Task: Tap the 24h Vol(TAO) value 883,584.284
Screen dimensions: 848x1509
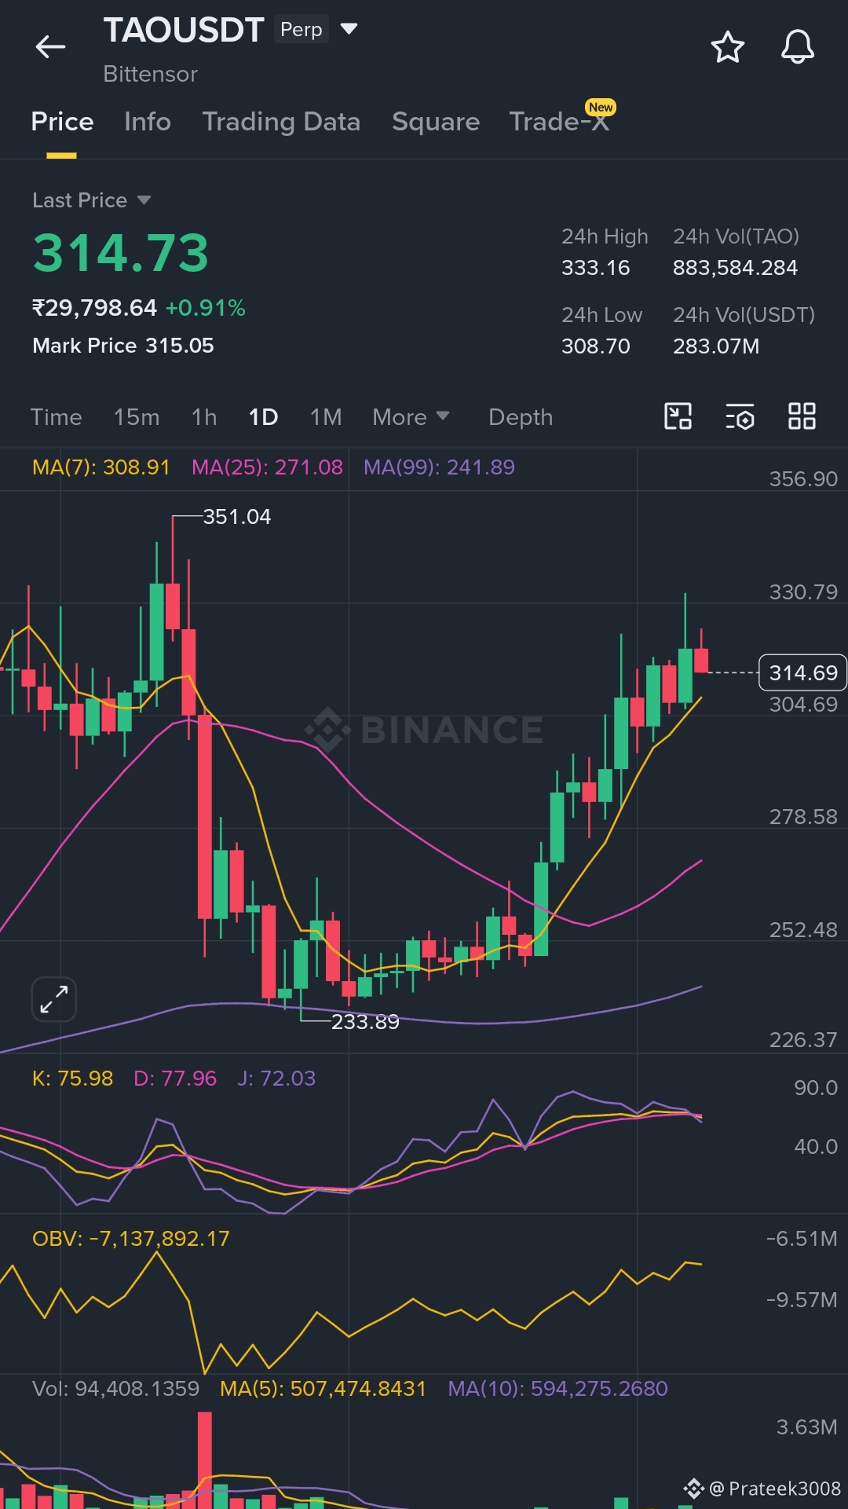Action: coord(735,268)
